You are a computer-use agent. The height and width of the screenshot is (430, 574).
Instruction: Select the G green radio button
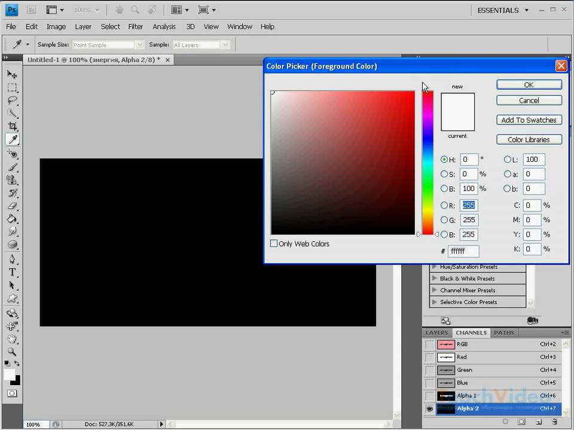click(444, 220)
